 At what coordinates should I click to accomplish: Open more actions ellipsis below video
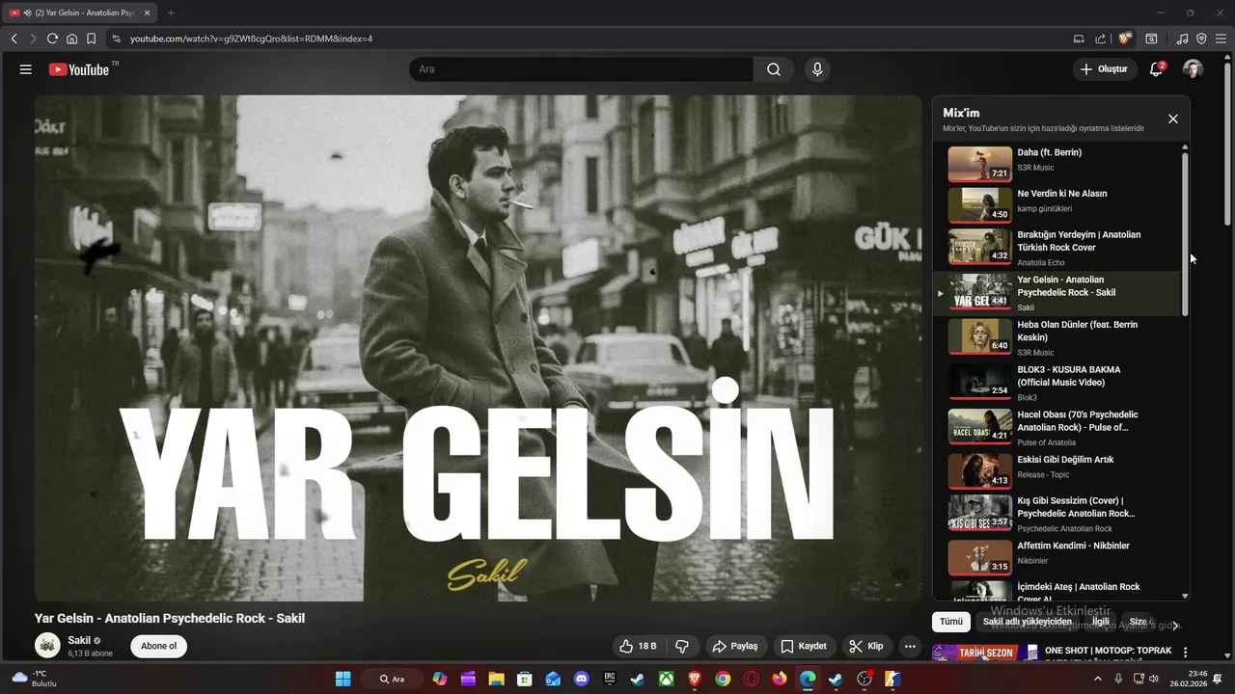point(910,646)
